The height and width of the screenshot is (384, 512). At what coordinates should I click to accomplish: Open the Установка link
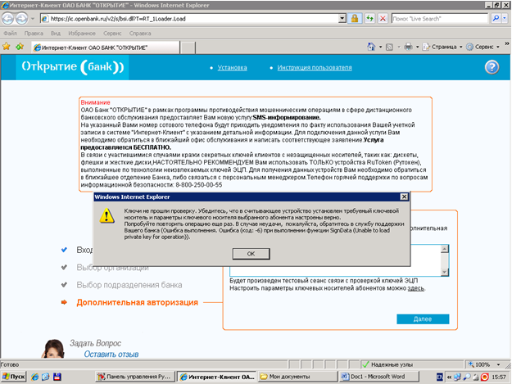pyautogui.click(x=232, y=68)
